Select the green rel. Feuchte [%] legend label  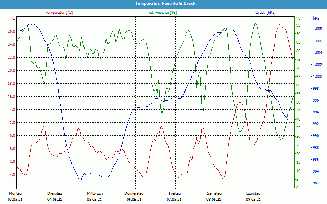click(163, 13)
